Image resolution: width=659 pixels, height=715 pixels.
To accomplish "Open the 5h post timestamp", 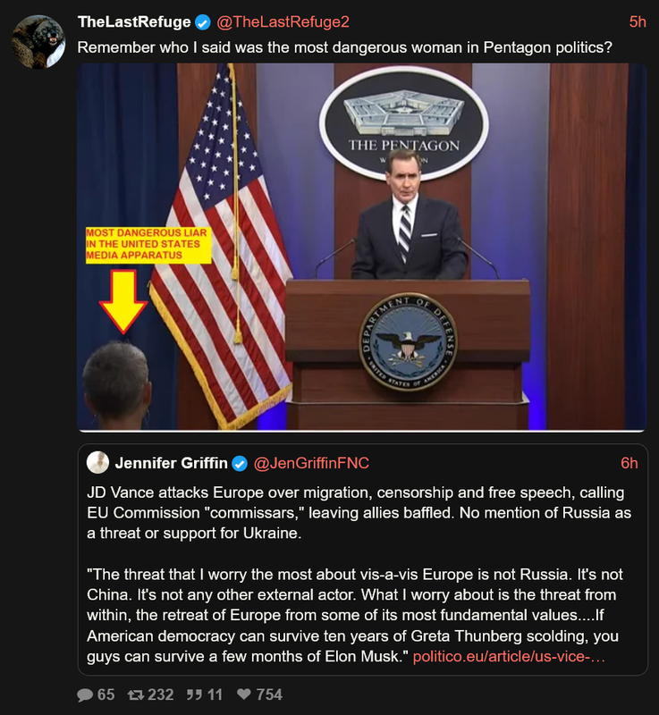I will pos(638,21).
